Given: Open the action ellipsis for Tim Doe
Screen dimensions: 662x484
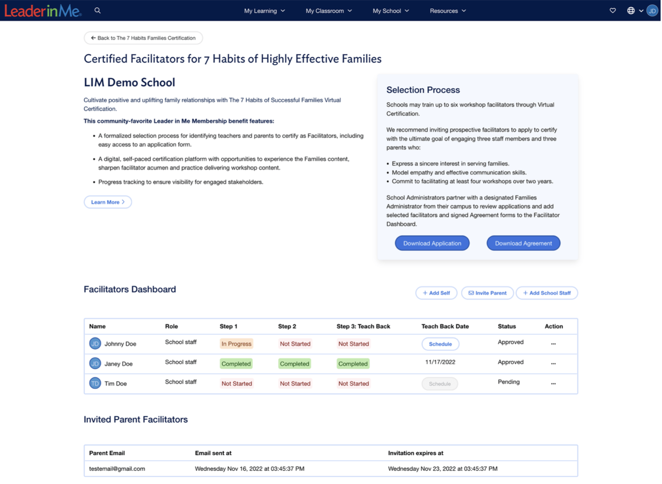Looking at the screenshot, I should pos(553,384).
